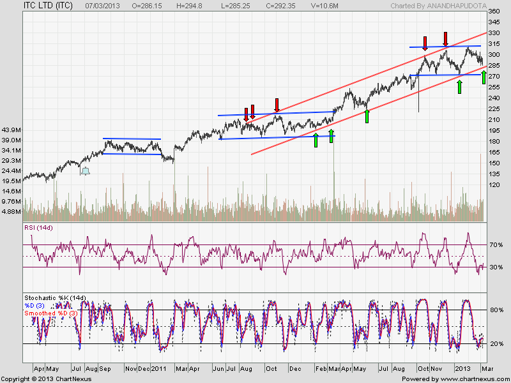Screen dimensions: 511x383
Task: Click the Feb month label on time axis
Action: (321, 369)
